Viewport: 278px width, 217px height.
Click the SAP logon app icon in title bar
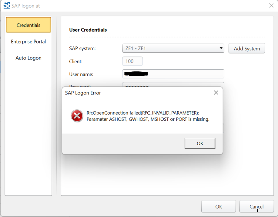[7, 5]
